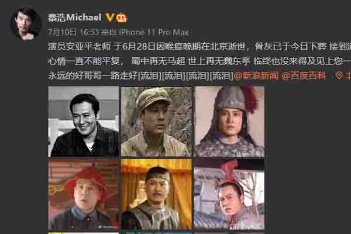Viewport: 351px width, 234px height.
Task: Click the crown membership icon
Action: (x=122, y=18)
